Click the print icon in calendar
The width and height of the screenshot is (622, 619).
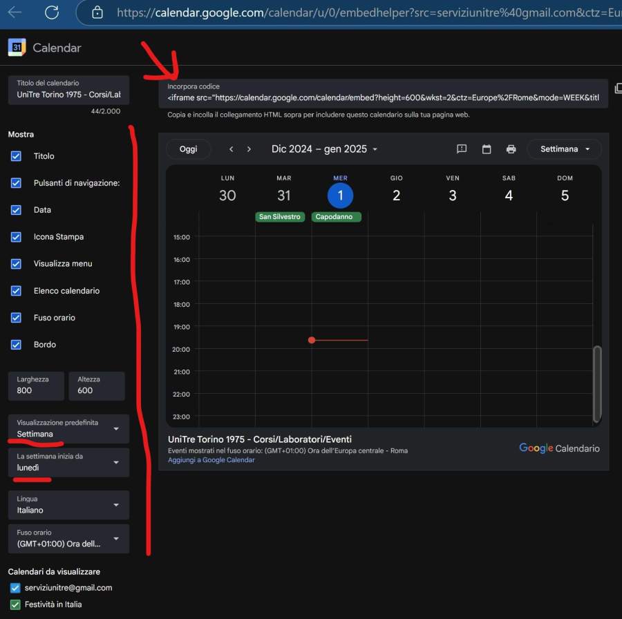[511, 149]
